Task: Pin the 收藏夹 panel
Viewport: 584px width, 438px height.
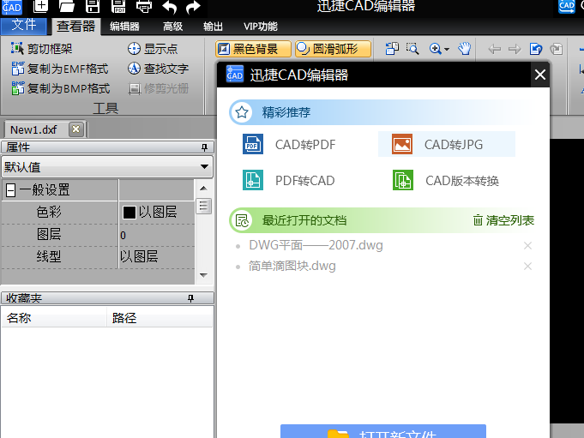Action: (190, 298)
